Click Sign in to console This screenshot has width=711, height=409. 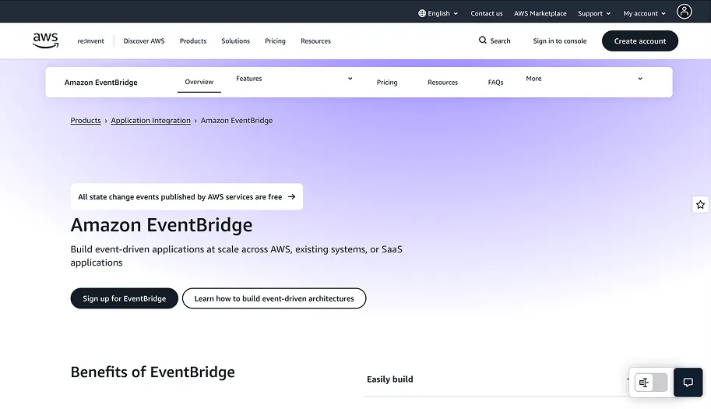(x=560, y=41)
